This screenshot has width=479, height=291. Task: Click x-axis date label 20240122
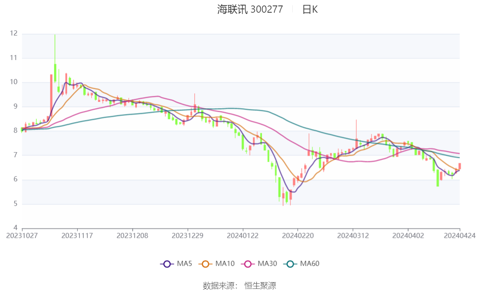[242, 236]
